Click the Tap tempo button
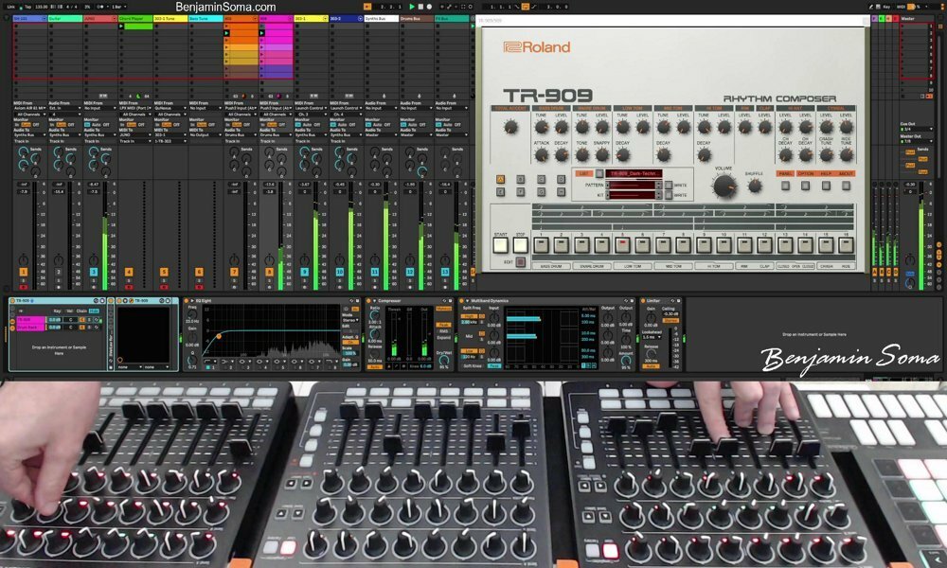The height and width of the screenshot is (568, 947). (27, 7)
